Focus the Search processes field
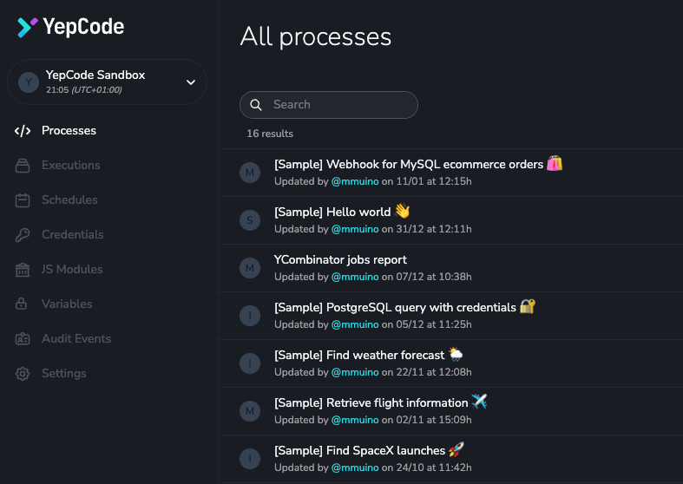The width and height of the screenshot is (683, 484). tap(329, 105)
